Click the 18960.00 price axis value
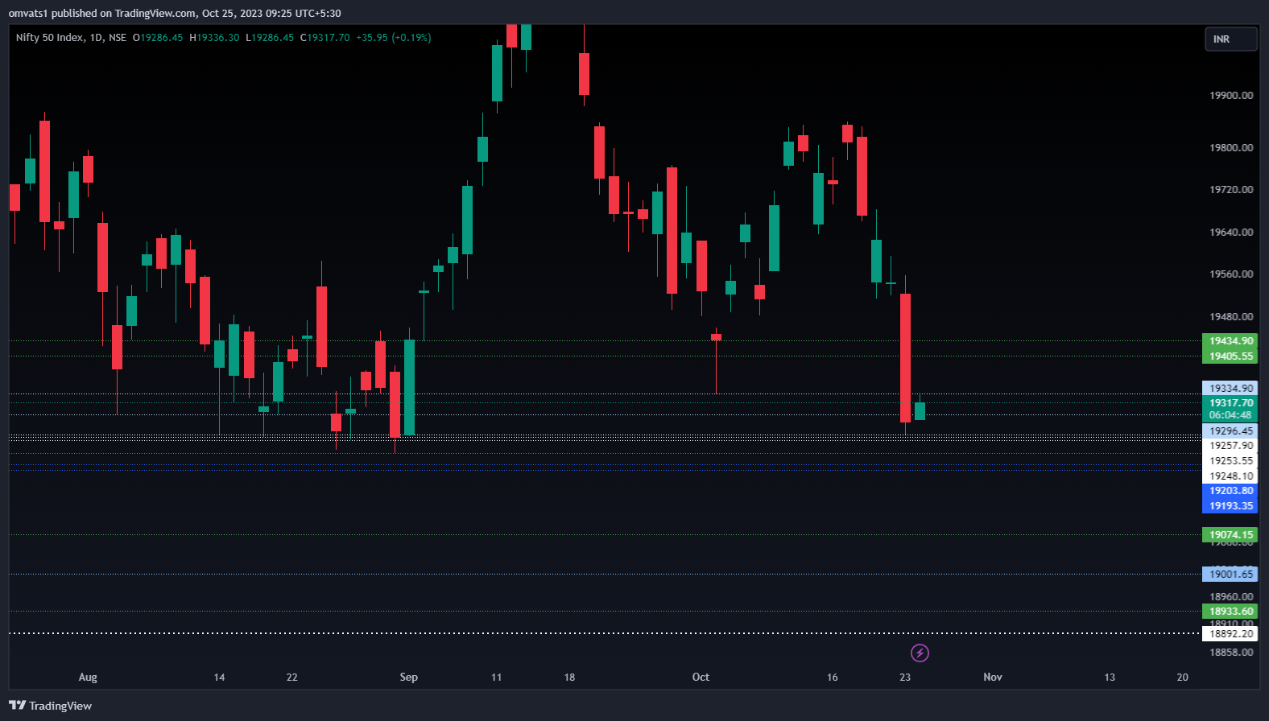This screenshot has width=1269, height=721. (1231, 597)
